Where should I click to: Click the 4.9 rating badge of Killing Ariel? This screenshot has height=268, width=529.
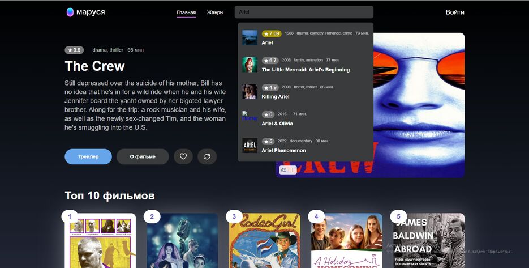click(270, 87)
